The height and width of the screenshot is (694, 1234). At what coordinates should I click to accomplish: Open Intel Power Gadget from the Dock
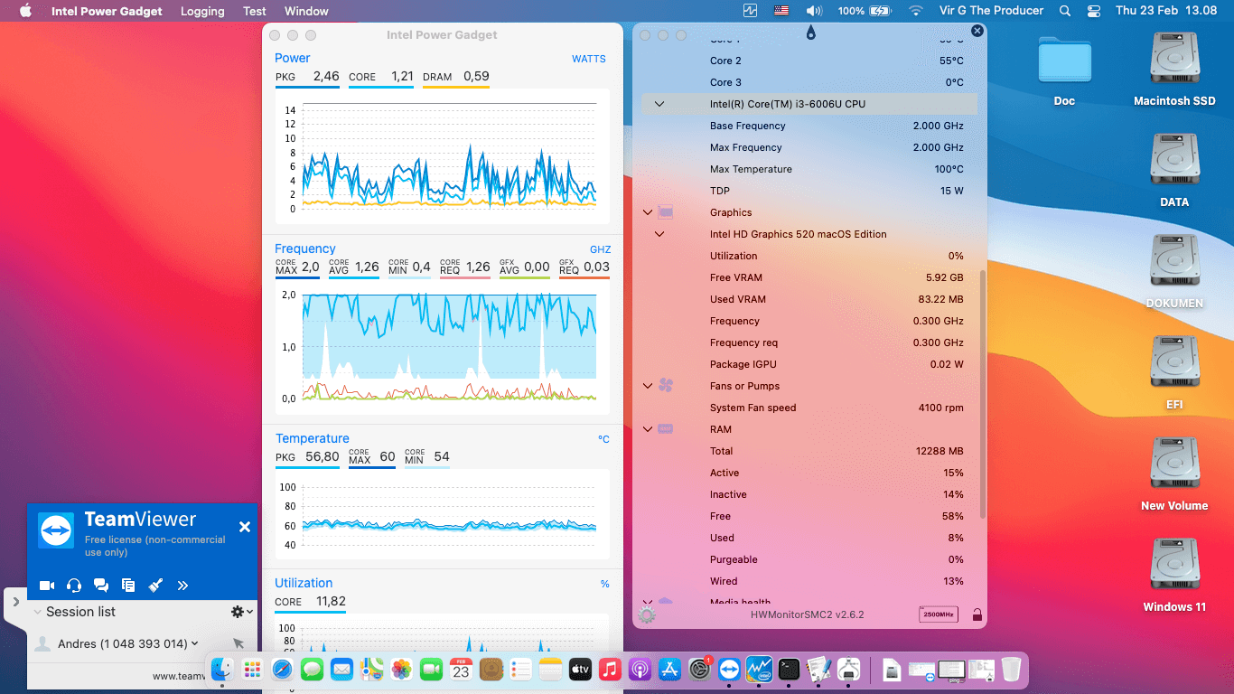pyautogui.click(x=759, y=670)
